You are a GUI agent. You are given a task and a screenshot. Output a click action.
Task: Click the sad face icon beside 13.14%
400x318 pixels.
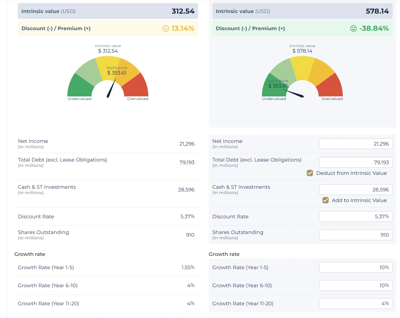click(x=166, y=28)
